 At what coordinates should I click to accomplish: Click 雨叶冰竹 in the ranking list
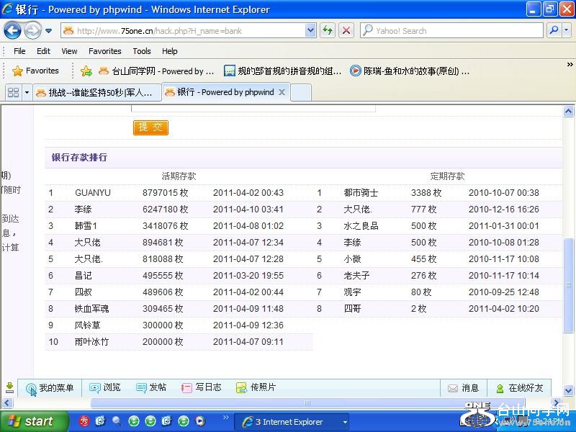click(x=91, y=341)
